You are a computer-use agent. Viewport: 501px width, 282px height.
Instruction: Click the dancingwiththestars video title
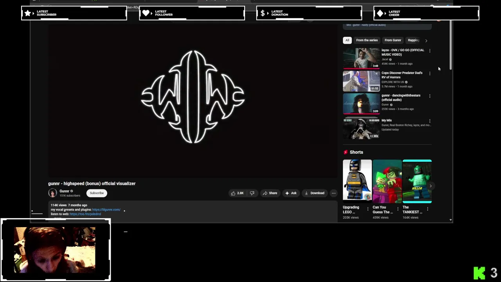(x=401, y=98)
